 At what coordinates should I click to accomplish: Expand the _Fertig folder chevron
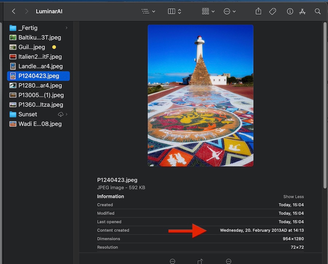click(66, 28)
